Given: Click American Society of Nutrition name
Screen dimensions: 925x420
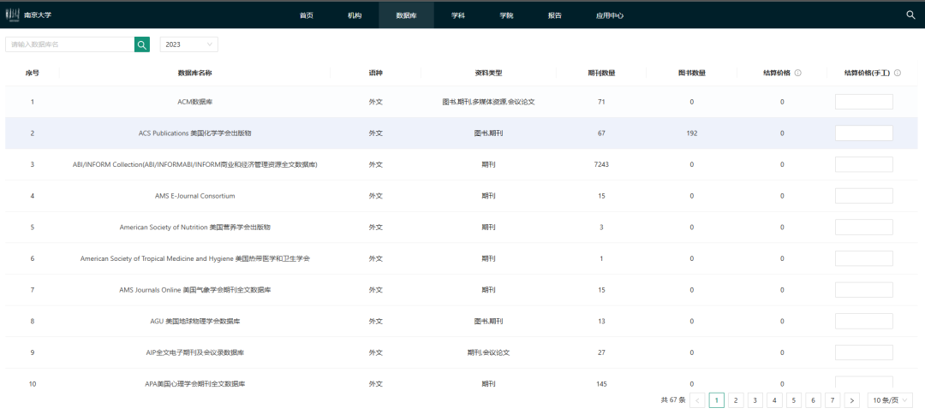Looking at the screenshot, I should 194,227.
